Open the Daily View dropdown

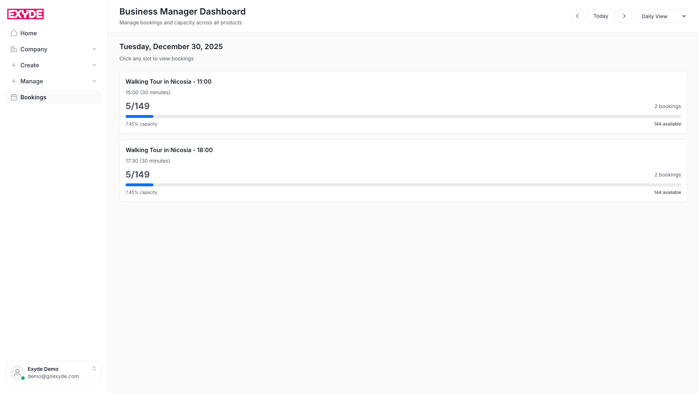[x=661, y=16]
